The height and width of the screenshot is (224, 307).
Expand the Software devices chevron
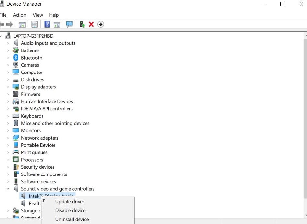click(x=8, y=181)
